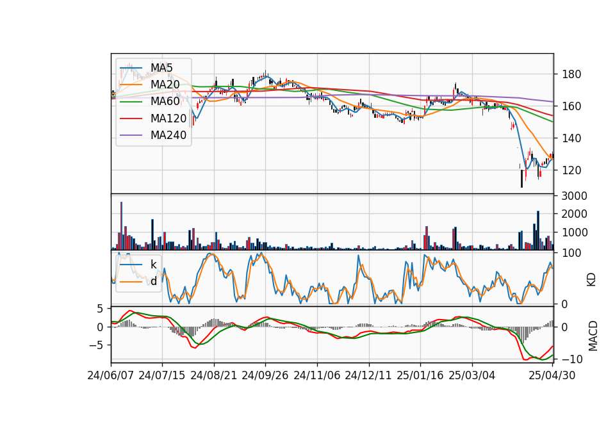Click the MA120 legend label
The width and height of the screenshot is (615, 442).
[x=168, y=119]
